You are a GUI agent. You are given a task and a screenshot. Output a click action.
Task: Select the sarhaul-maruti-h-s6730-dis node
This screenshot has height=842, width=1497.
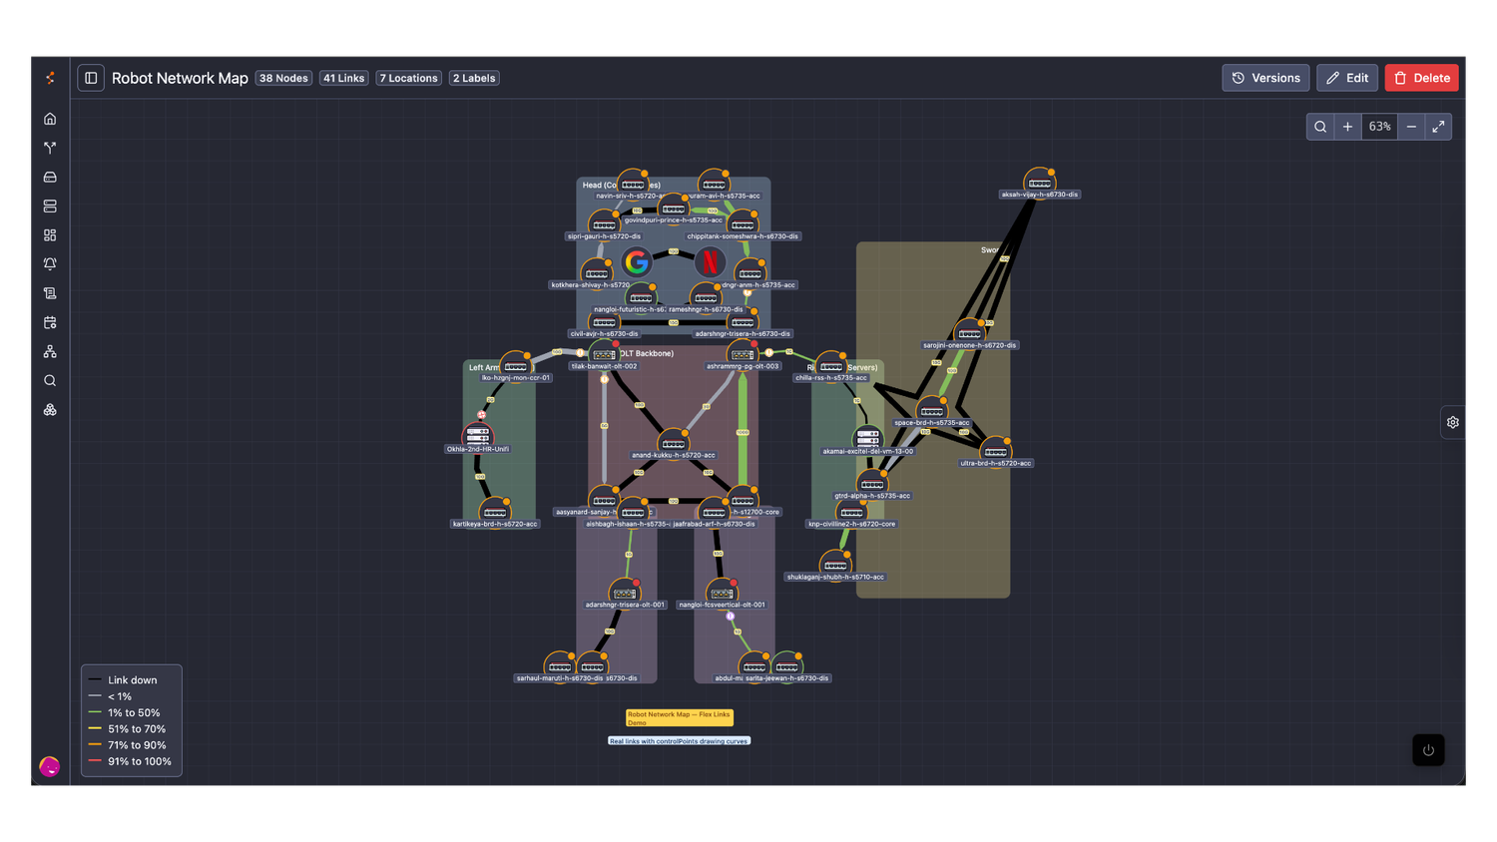[x=560, y=666]
